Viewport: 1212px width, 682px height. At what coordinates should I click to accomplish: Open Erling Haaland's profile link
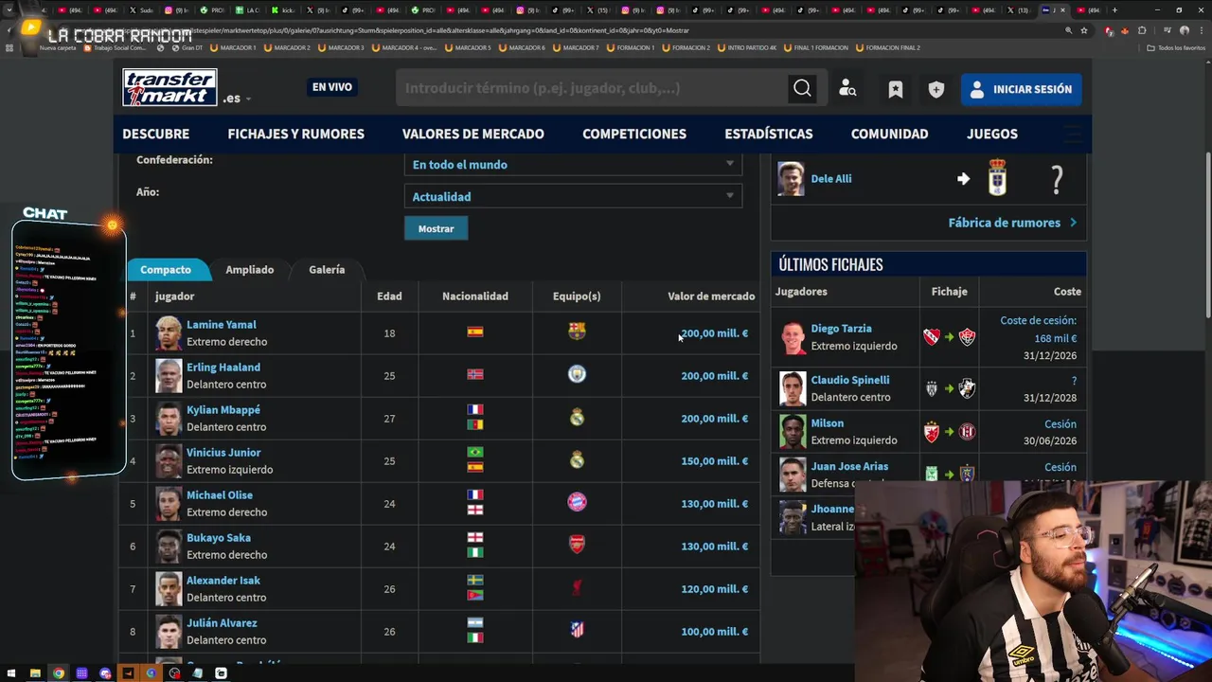(223, 368)
